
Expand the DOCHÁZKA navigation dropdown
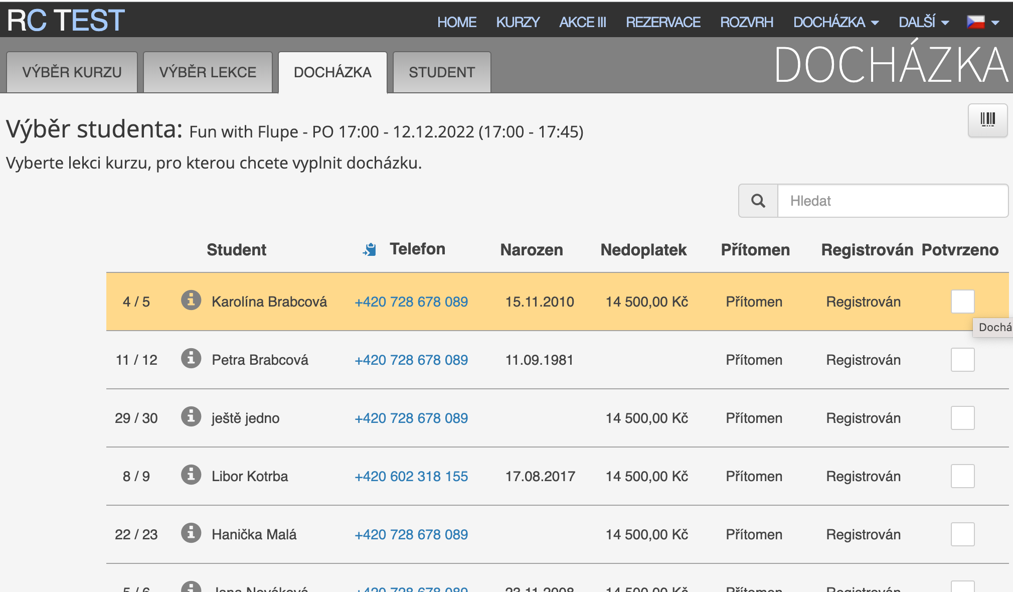[x=835, y=22]
